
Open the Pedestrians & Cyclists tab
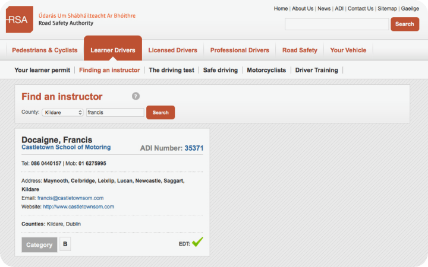45,50
